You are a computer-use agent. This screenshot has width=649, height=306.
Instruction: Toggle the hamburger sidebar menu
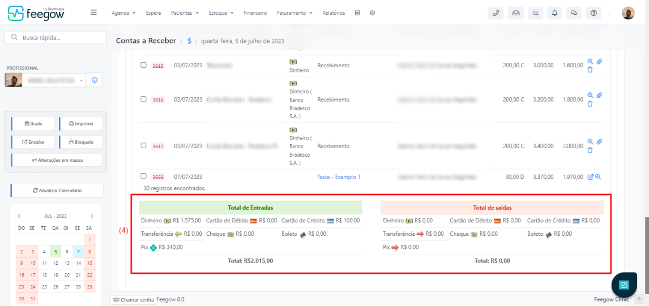(x=93, y=12)
